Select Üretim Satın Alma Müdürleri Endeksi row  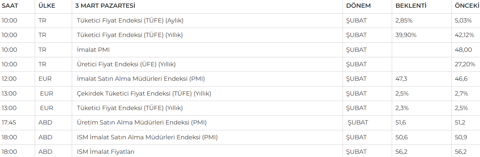[x=240, y=123]
